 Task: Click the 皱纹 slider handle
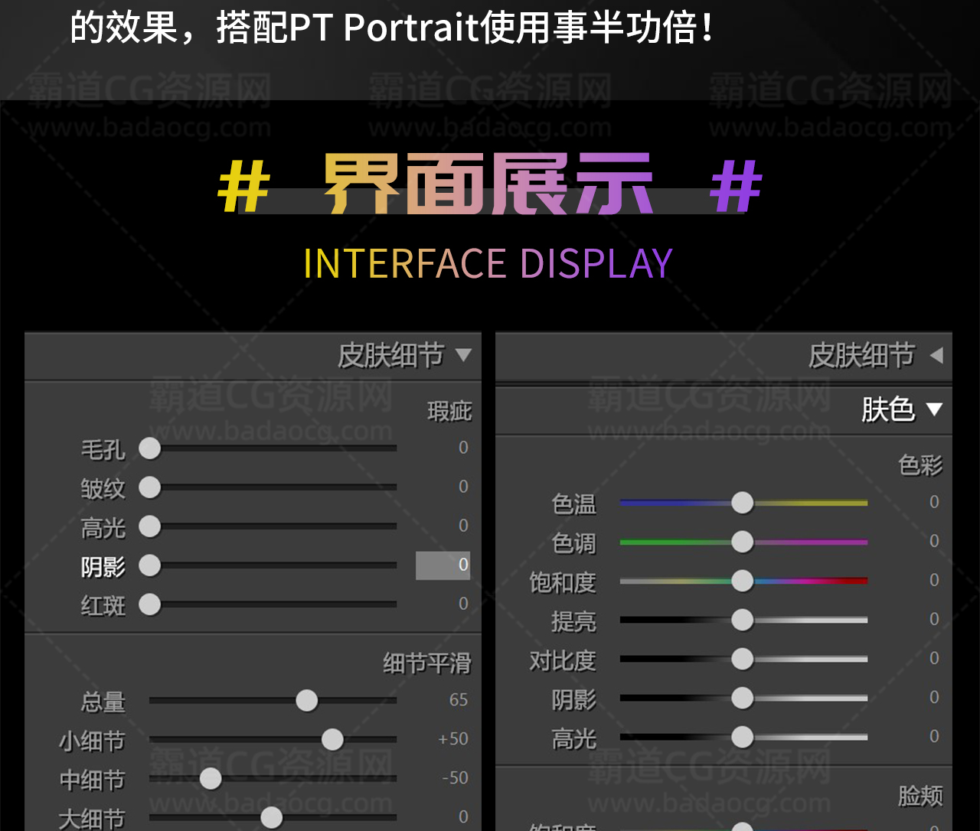click(150, 487)
